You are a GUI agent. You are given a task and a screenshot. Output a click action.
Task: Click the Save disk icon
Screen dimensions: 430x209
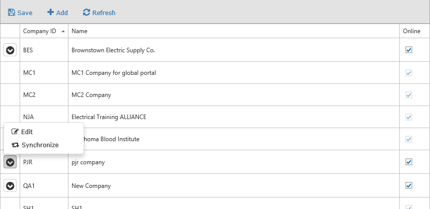coord(12,13)
